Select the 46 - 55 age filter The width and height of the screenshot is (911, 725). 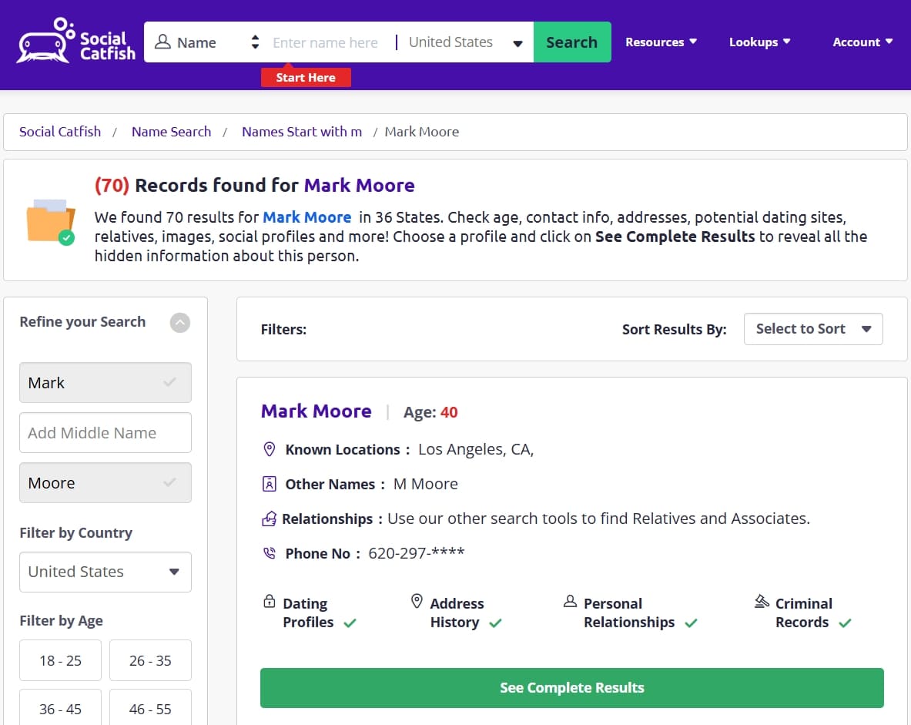150,708
